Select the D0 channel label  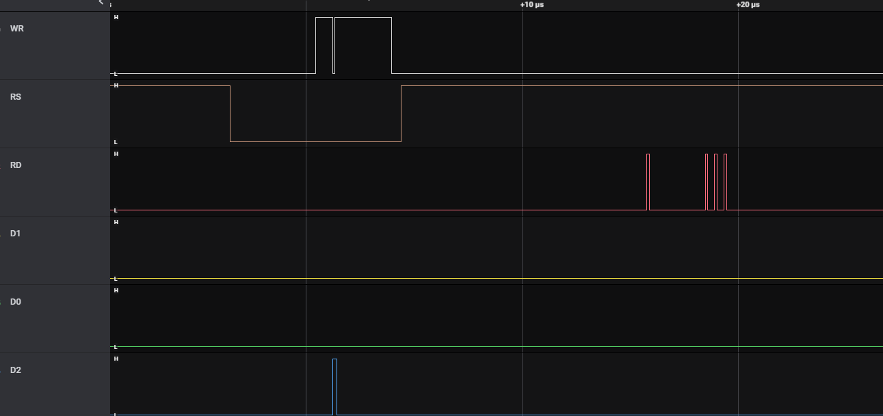tap(15, 301)
